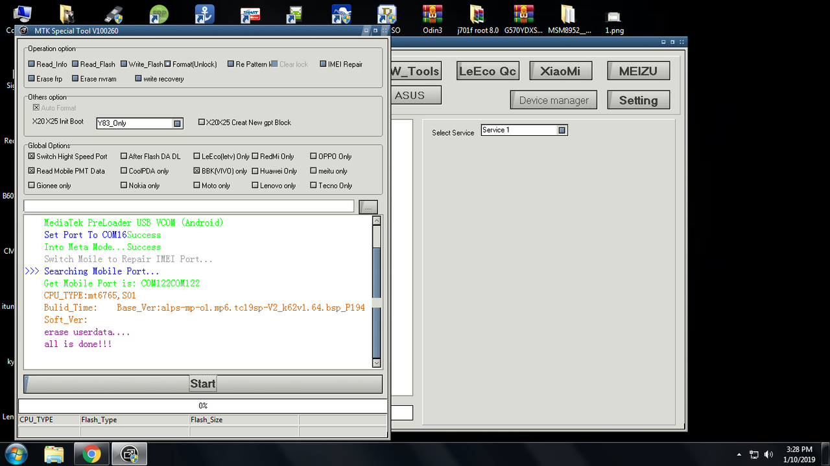The width and height of the screenshot is (830, 466).
Task: Select the ASUS tab button
Action: click(415, 95)
